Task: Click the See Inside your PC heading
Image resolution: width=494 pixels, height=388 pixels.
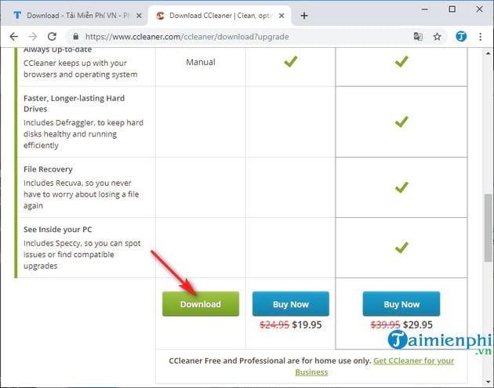Action: pyautogui.click(x=58, y=229)
